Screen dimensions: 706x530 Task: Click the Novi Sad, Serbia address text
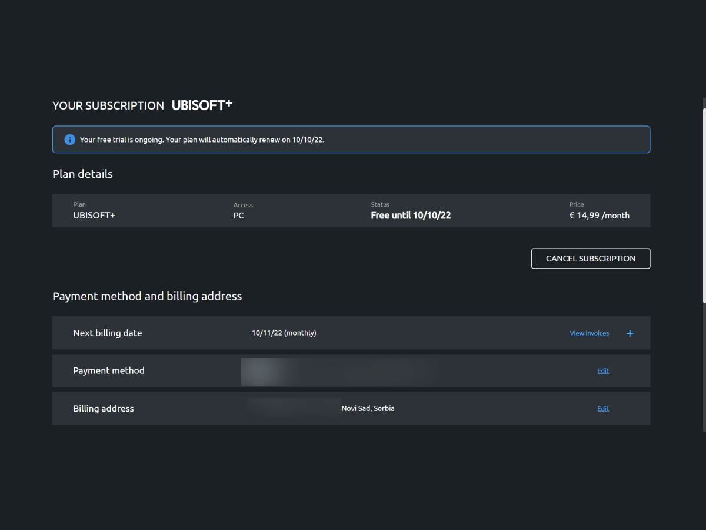(x=368, y=409)
